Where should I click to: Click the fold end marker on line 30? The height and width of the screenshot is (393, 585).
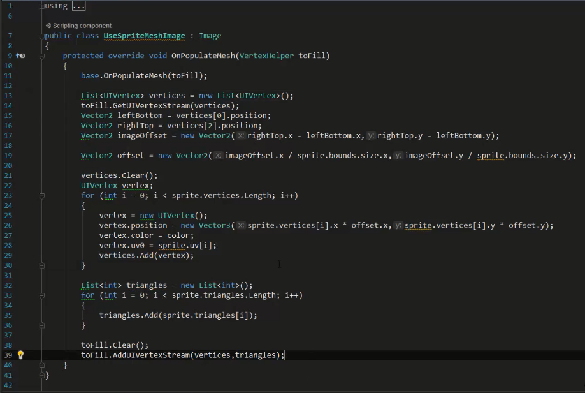tap(42, 265)
